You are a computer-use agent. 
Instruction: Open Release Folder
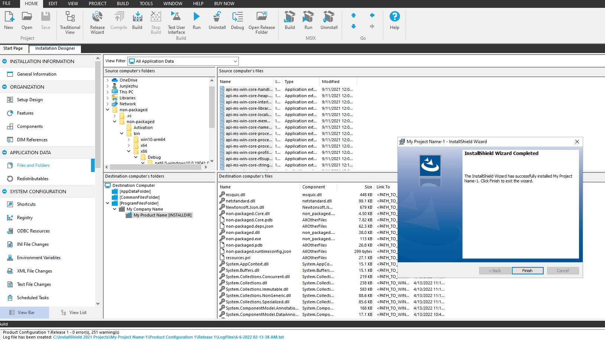point(262,23)
